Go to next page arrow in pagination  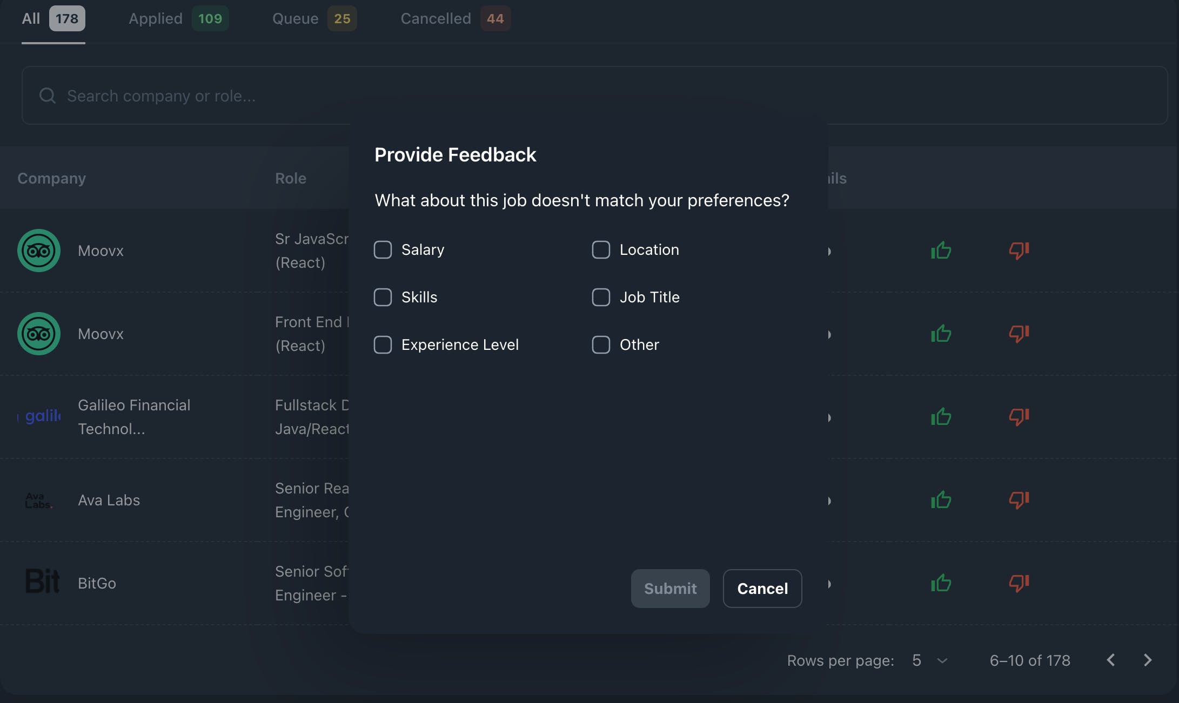point(1148,660)
